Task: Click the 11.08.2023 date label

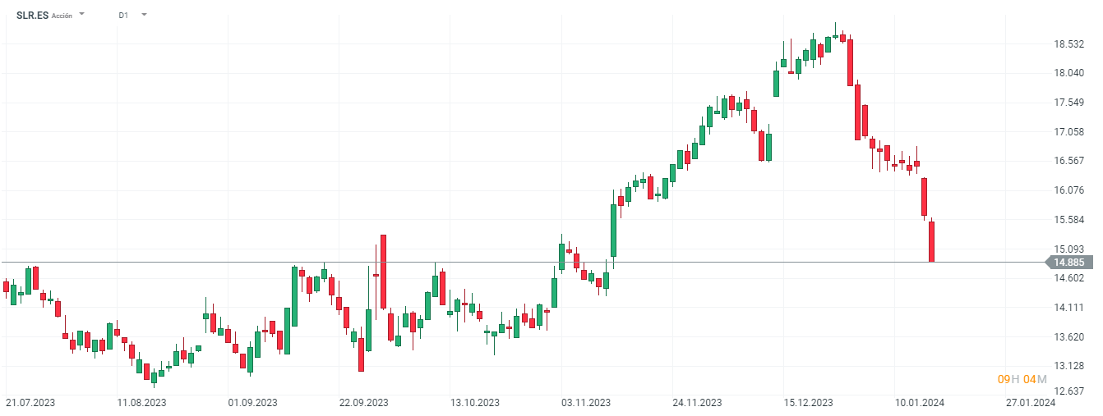Action: (141, 403)
